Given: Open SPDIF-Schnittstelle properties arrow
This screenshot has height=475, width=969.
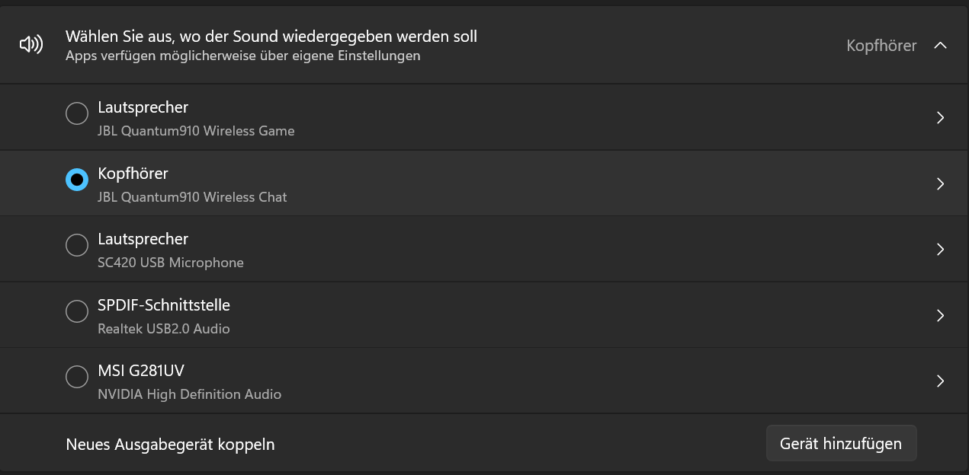Looking at the screenshot, I should [940, 315].
